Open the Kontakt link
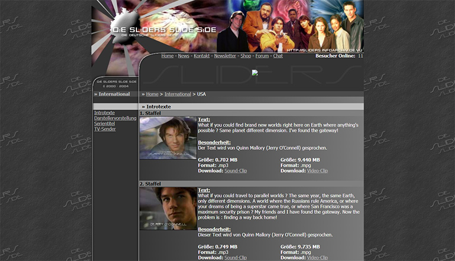Image resolution: width=455 pixels, height=261 pixels. tap(201, 56)
